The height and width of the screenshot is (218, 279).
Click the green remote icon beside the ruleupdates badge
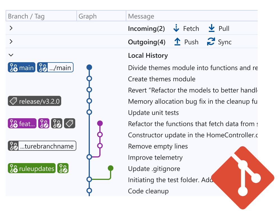[x=63, y=168]
